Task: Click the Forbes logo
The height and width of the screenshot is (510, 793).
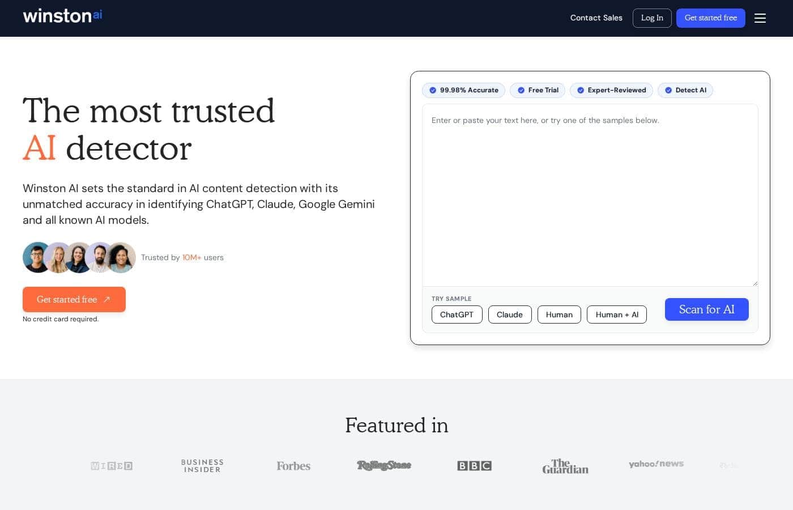Action: [293, 466]
